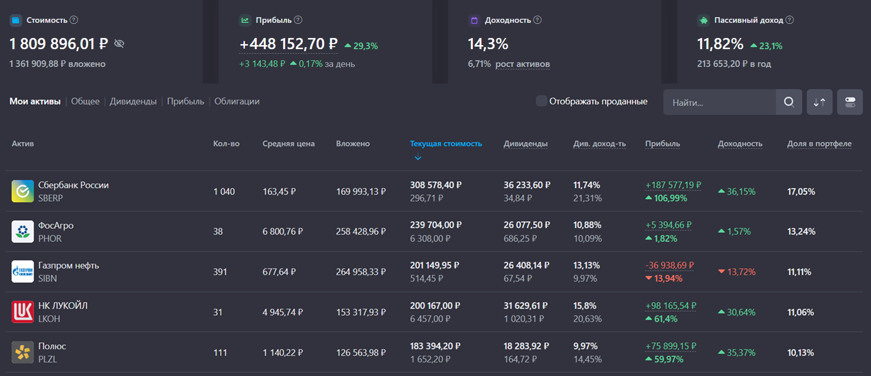Click the ФосАгро logo icon

click(23, 232)
